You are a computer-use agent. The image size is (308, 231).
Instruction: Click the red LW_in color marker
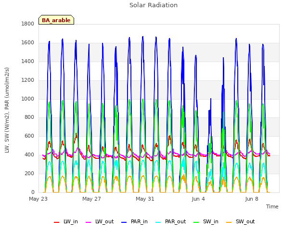tap(57, 222)
